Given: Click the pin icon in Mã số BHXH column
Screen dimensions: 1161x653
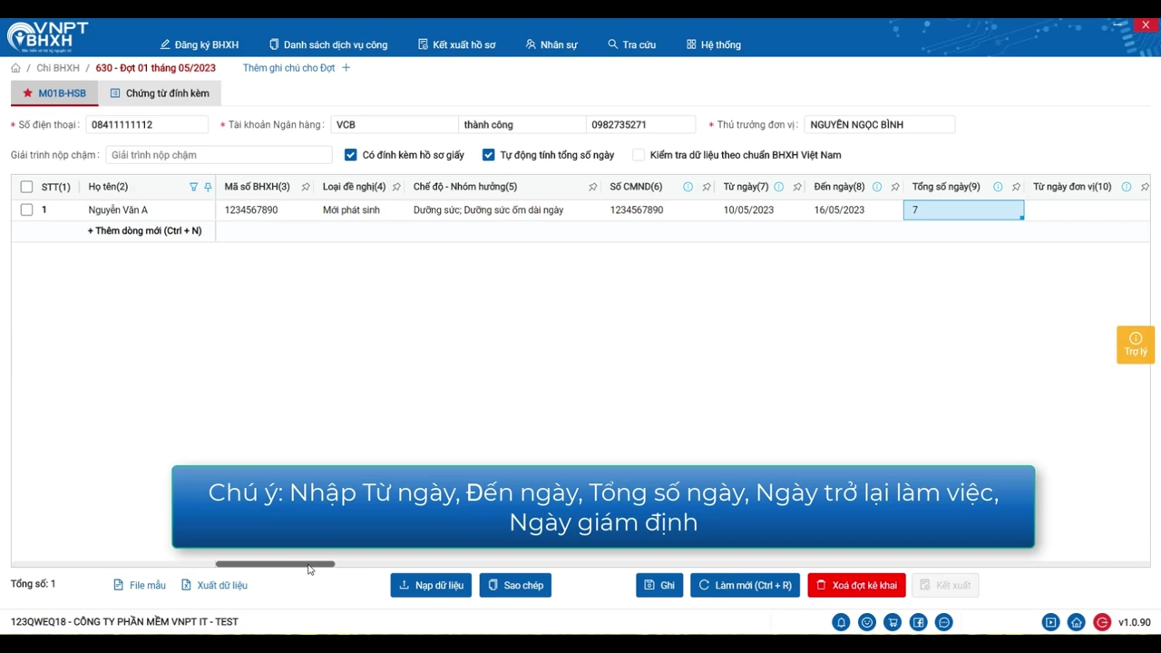Looking at the screenshot, I should [306, 187].
